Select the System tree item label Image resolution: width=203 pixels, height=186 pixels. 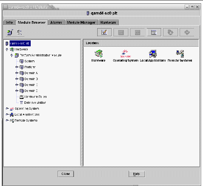point(30,61)
